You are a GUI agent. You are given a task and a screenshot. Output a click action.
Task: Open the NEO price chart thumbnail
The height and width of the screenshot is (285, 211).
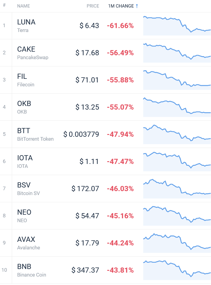point(177,216)
